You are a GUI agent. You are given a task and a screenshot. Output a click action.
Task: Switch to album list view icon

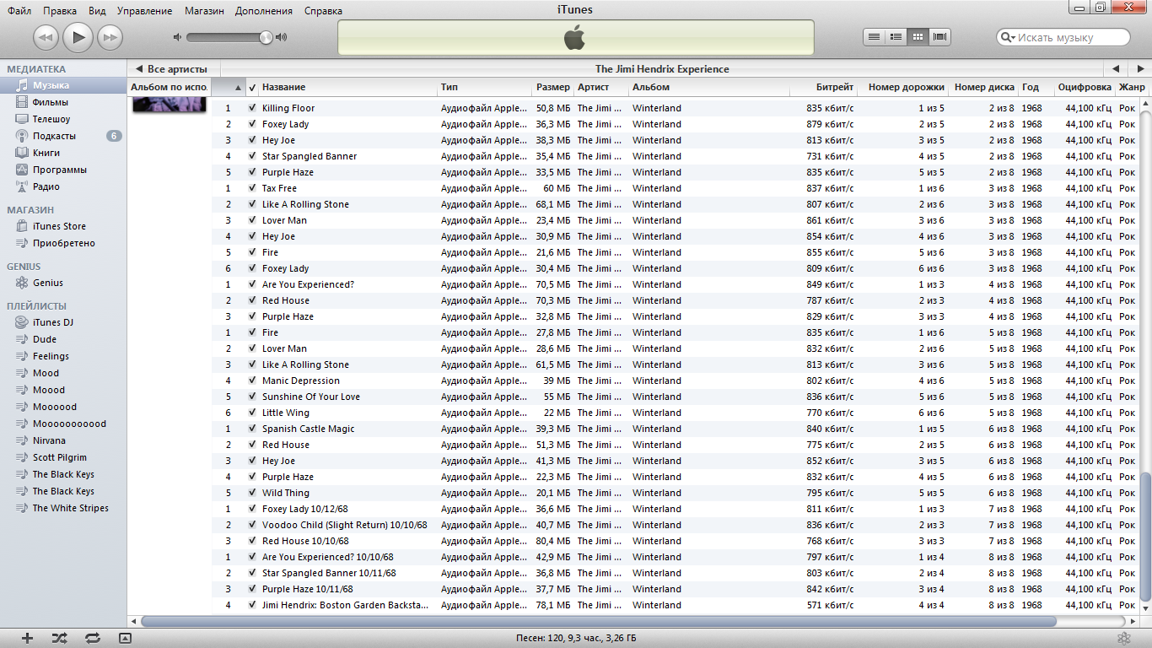tap(896, 37)
